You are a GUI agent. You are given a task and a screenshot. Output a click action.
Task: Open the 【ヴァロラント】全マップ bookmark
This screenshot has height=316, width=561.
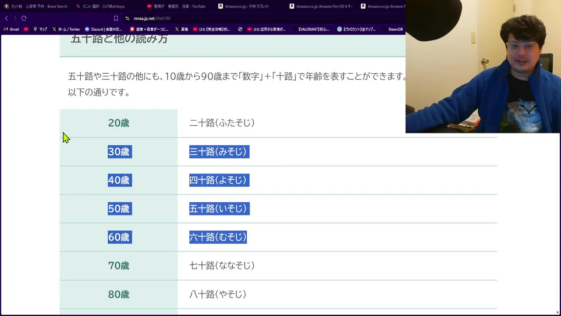point(356,29)
